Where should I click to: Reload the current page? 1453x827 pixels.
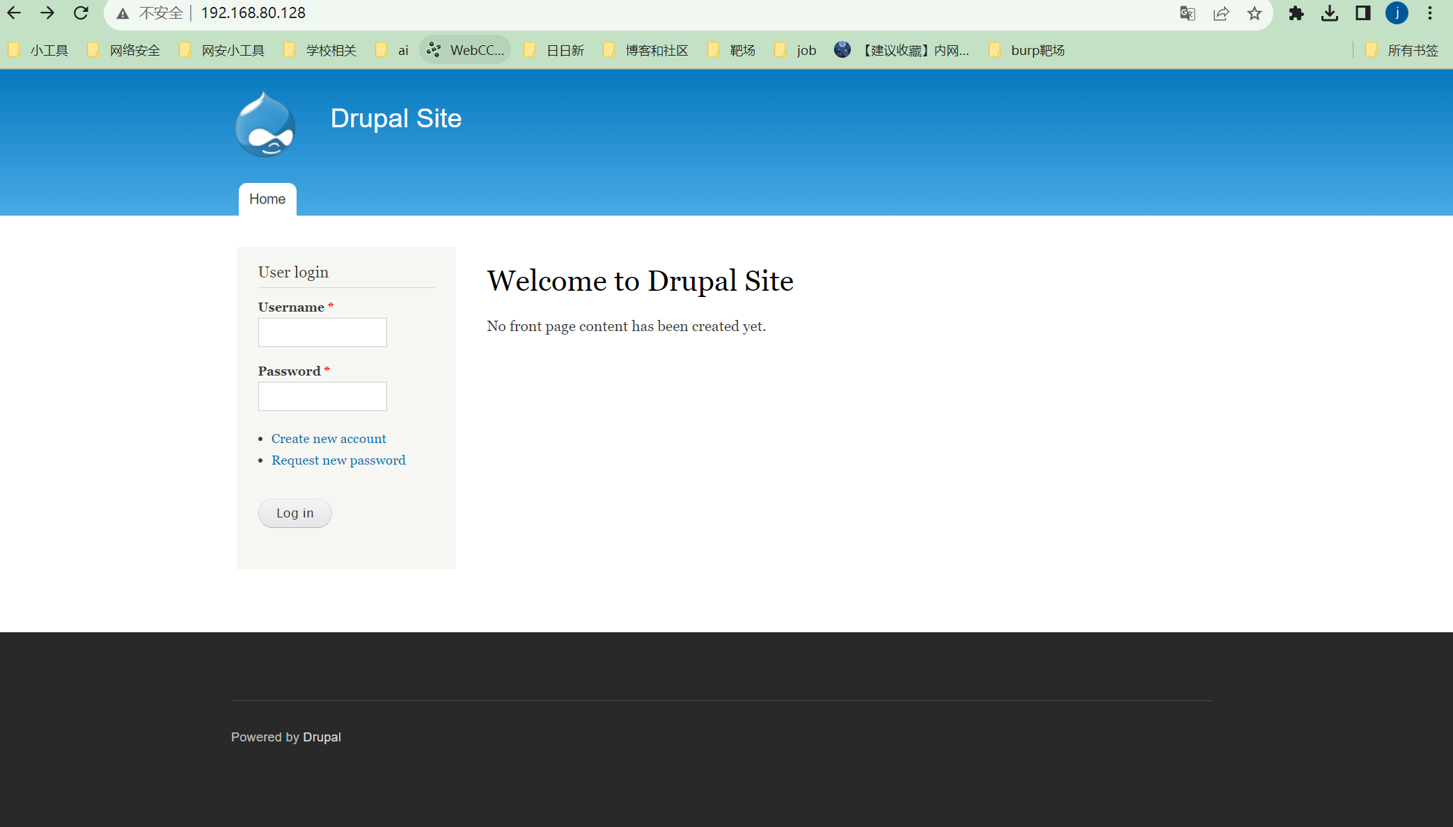point(81,13)
